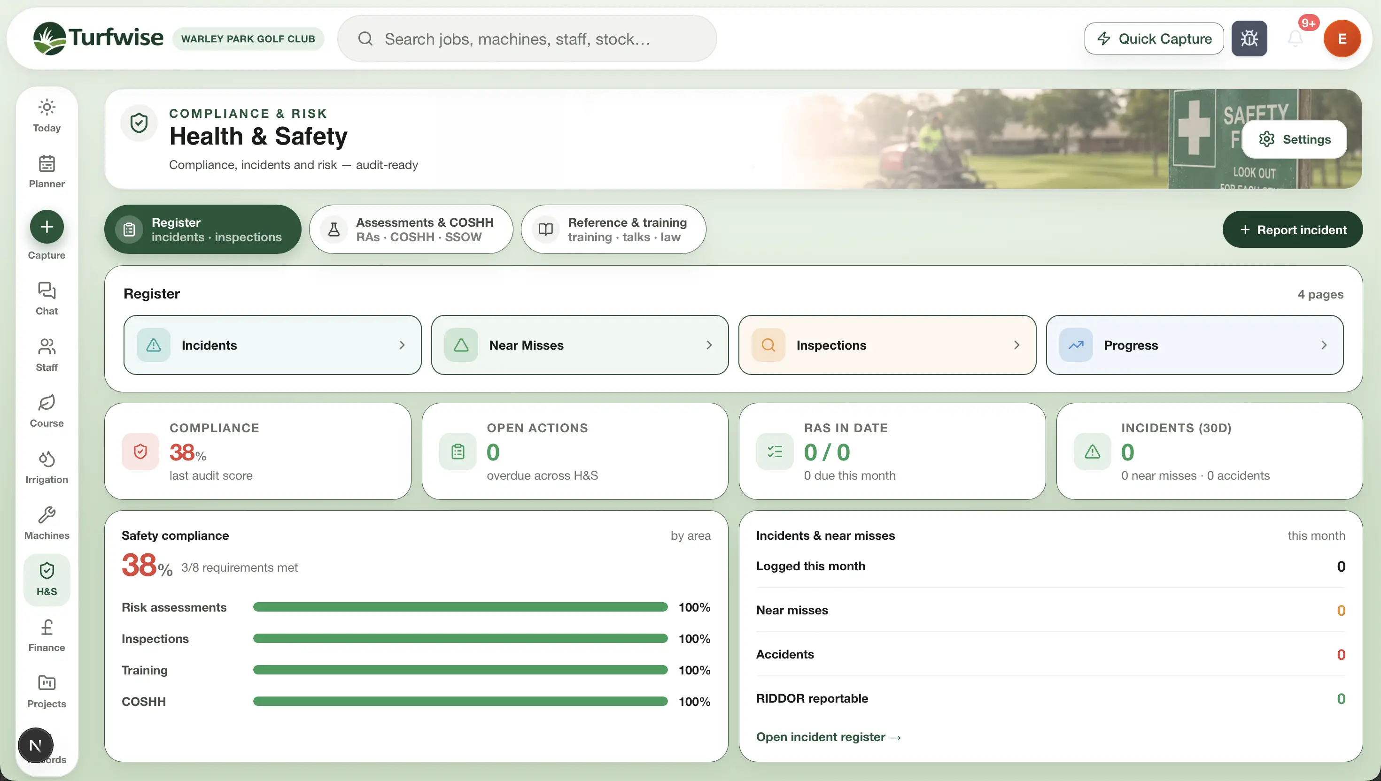Click '3/8 requirements met' text
1381x781 pixels.
pyautogui.click(x=240, y=567)
